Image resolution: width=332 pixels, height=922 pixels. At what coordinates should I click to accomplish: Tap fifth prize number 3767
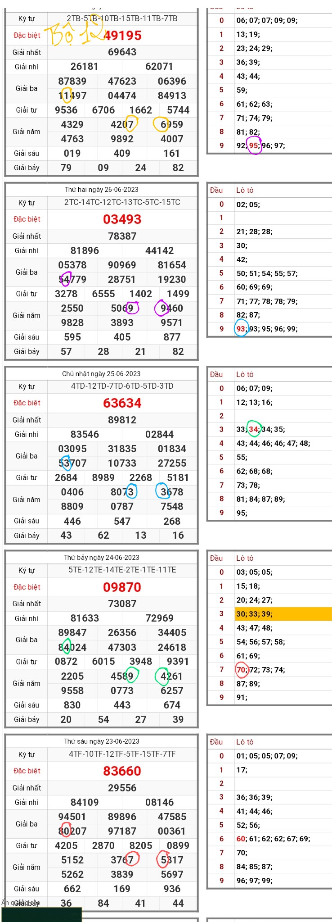coord(122,860)
